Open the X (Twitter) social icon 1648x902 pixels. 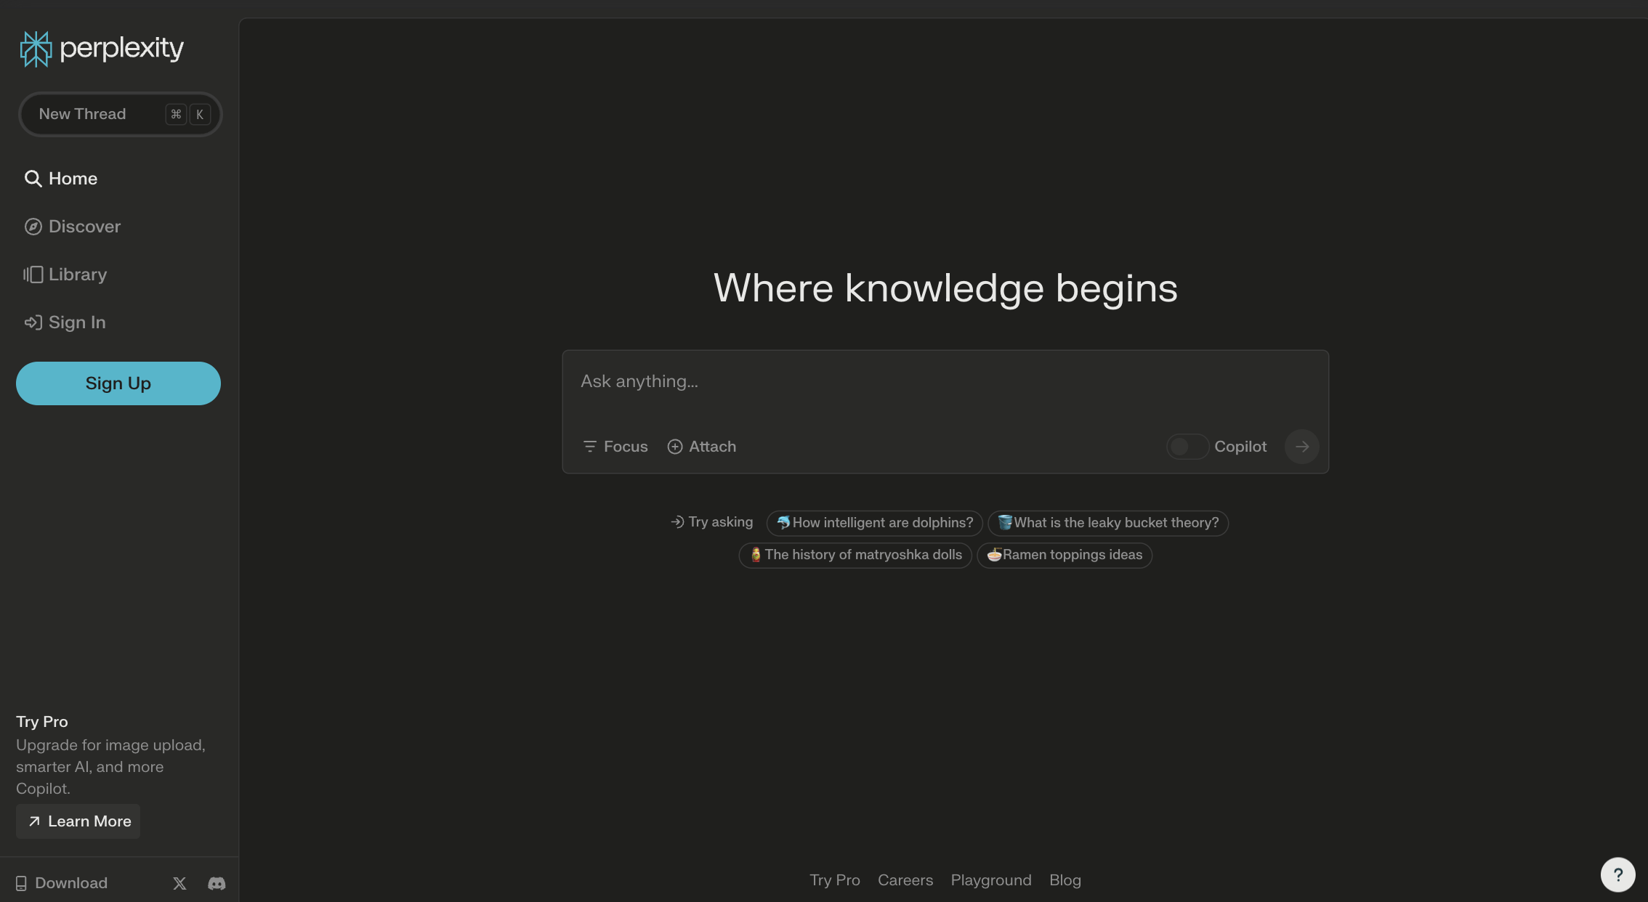click(x=179, y=883)
